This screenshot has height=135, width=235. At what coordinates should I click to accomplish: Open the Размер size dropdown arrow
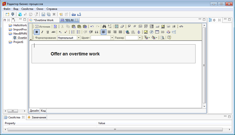pyautogui.click(x=140, y=38)
